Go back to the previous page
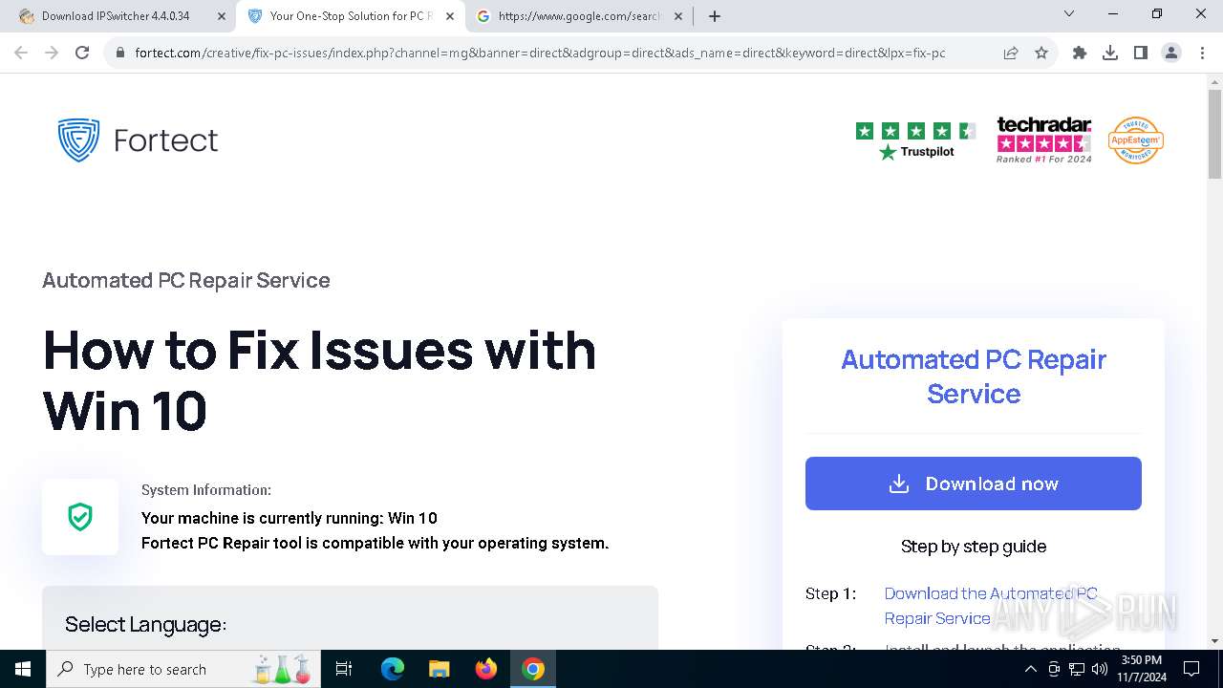Viewport: 1223px width, 688px height. [x=21, y=53]
